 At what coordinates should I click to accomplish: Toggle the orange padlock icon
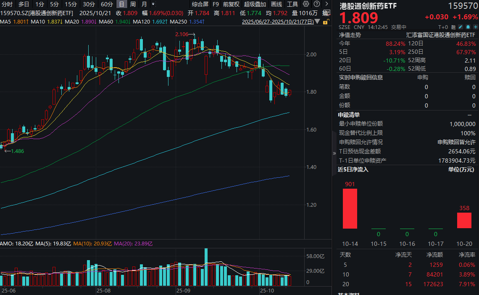325,21
